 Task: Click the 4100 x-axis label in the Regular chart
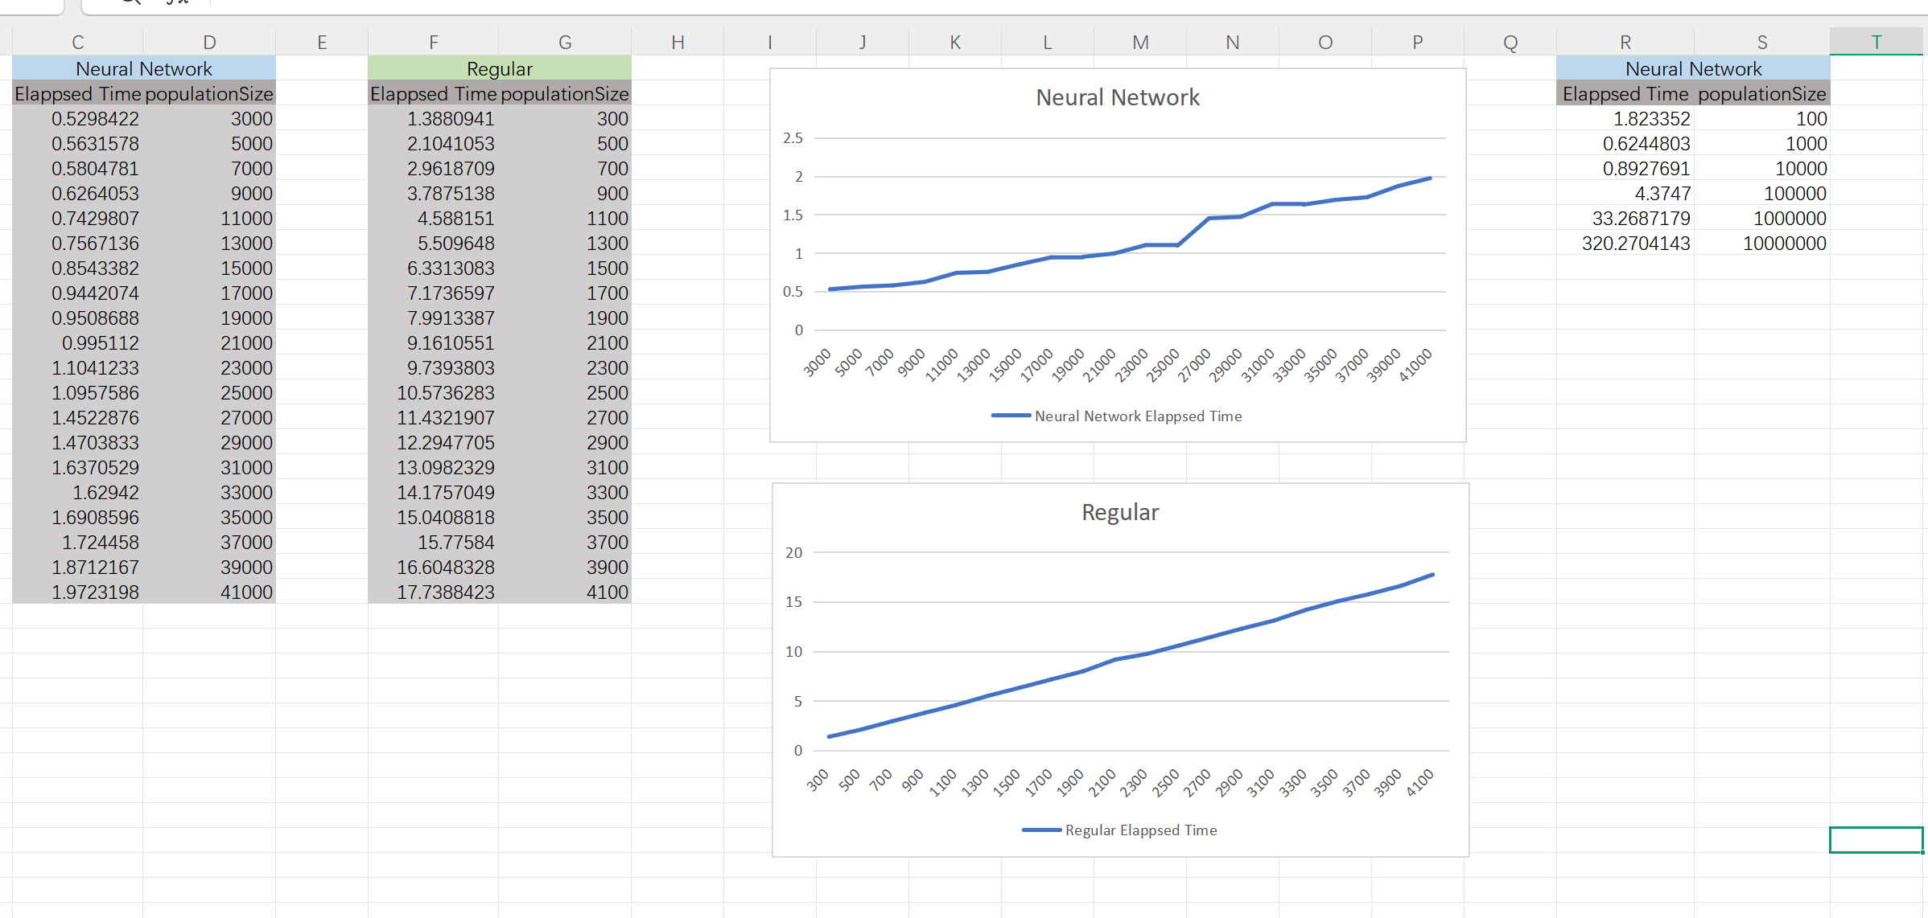1420,782
